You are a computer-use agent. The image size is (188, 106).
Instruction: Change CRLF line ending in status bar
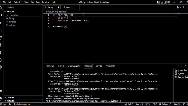pyautogui.click(x=155, y=104)
